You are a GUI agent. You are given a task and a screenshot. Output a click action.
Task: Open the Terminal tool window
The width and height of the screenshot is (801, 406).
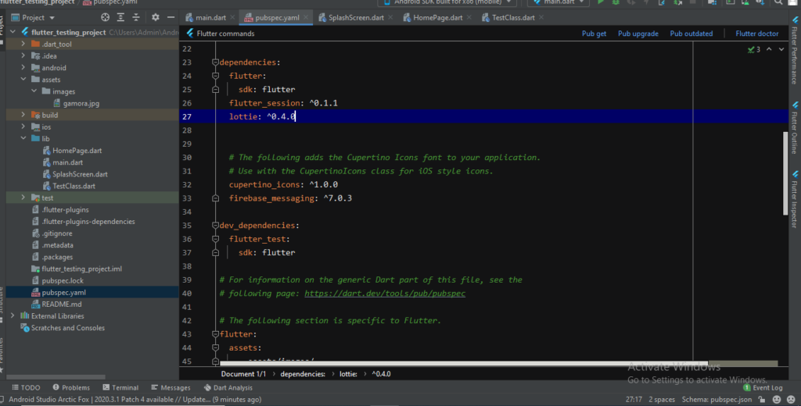[120, 387]
